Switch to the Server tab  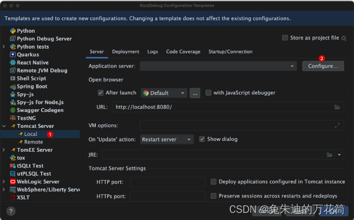click(97, 52)
